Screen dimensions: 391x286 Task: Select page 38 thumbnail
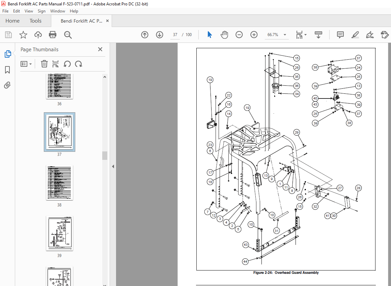59,182
